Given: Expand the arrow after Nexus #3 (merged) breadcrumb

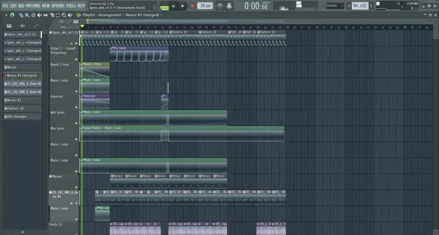Looking at the screenshot, I should coord(161,15).
